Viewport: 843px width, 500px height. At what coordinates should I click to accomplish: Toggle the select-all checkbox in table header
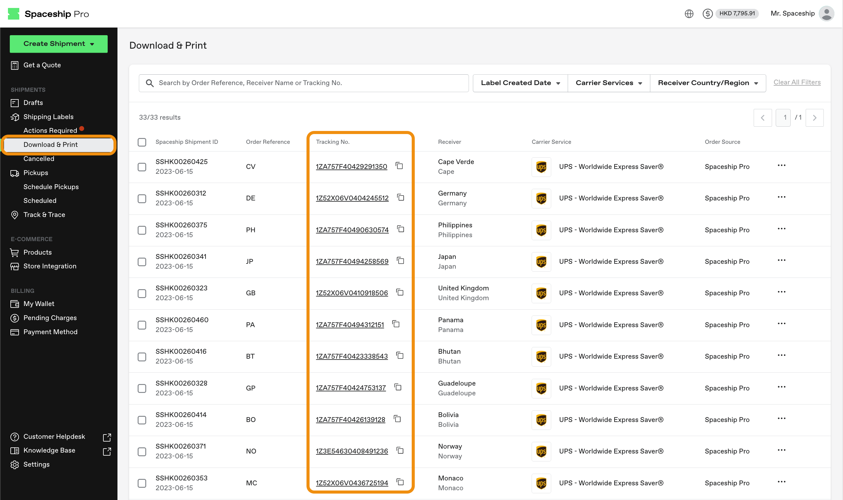pyautogui.click(x=142, y=142)
